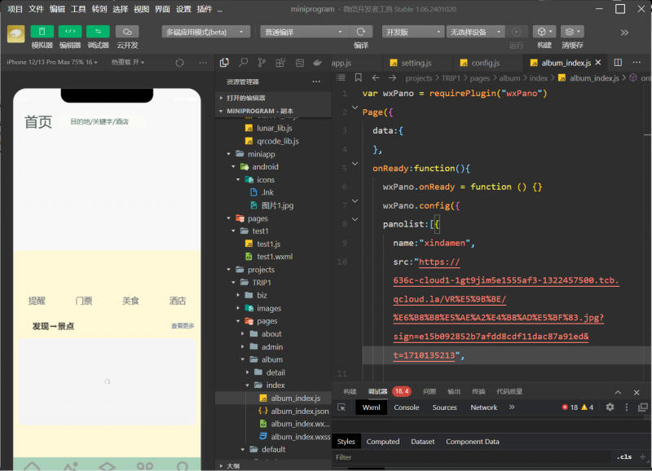
Task: Open the development version (开发版) dropdown
Action: point(413,32)
